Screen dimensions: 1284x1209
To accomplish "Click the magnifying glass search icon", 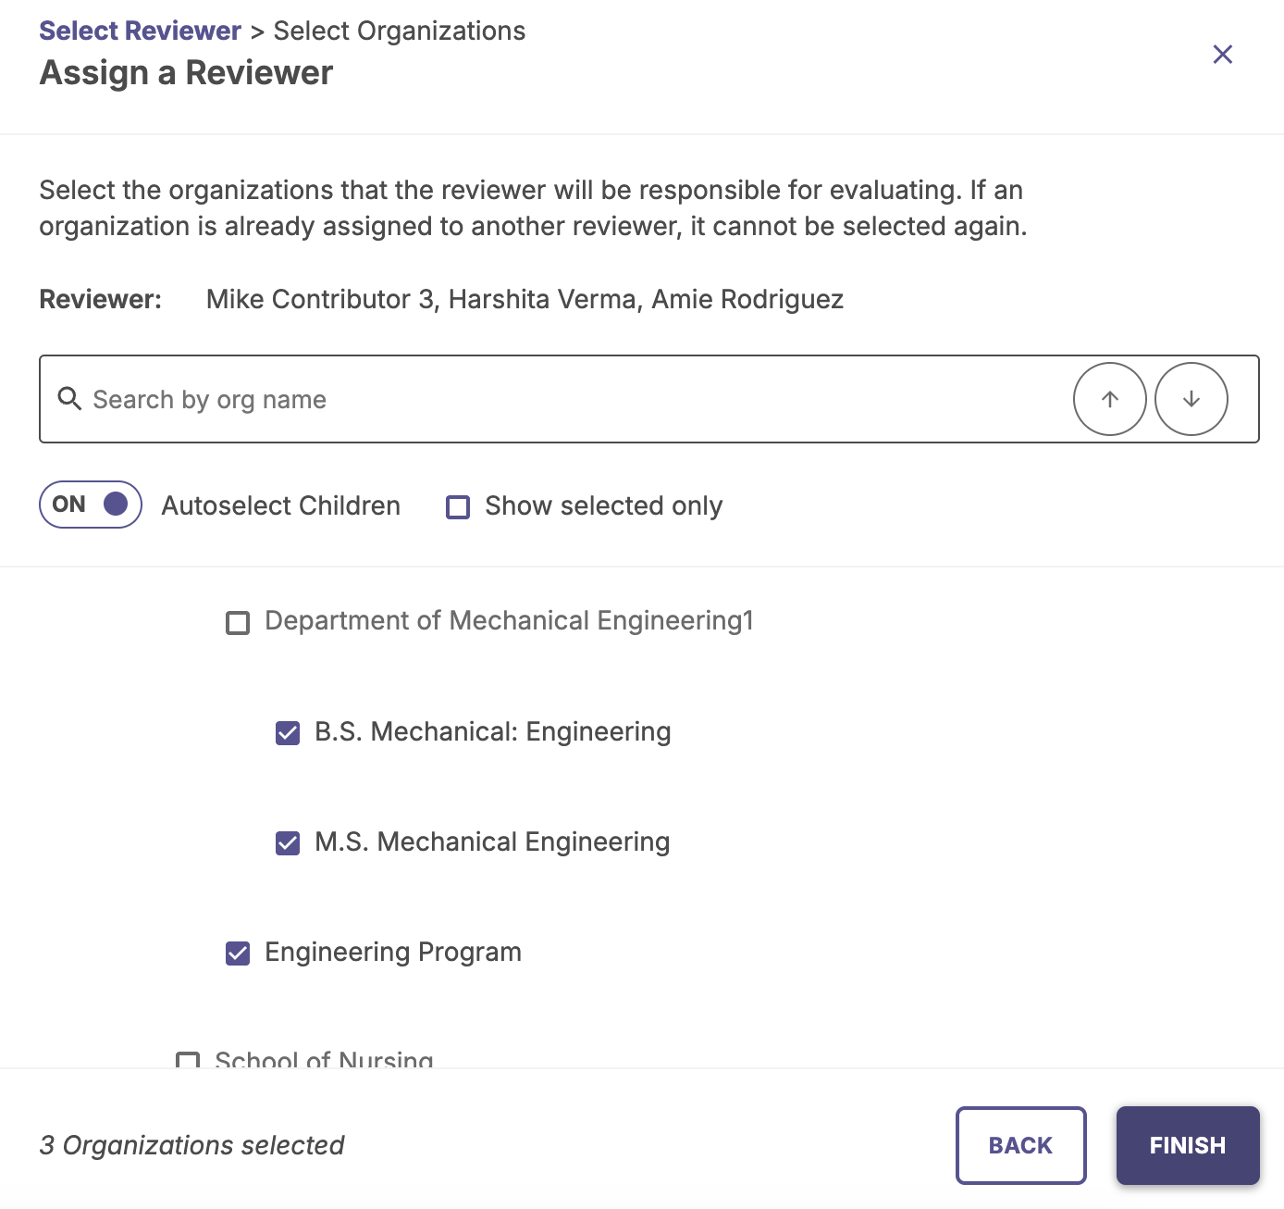I will coord(69,399).
